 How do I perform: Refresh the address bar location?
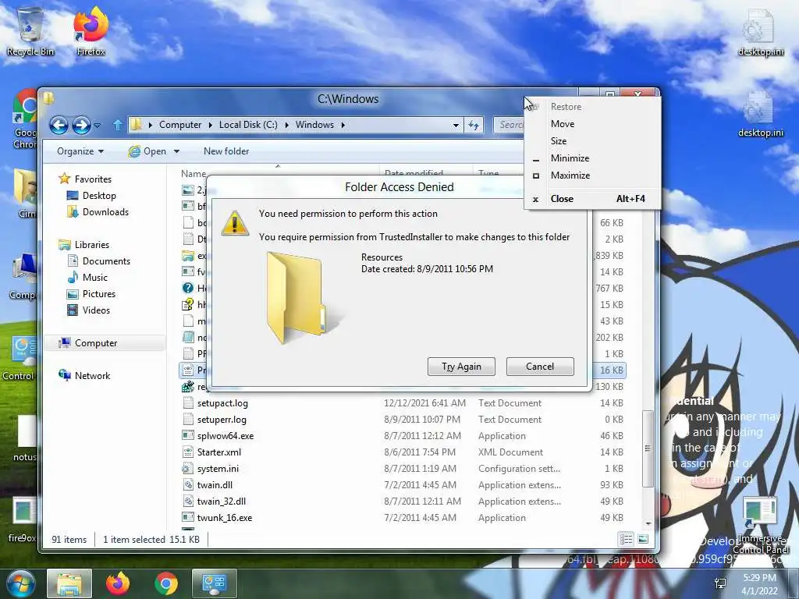(474, 125)
